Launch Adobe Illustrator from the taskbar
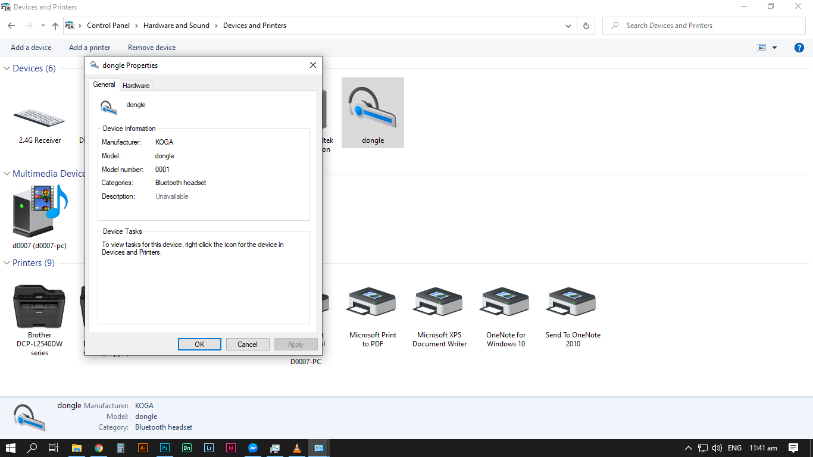 click(x=143, y=448)
